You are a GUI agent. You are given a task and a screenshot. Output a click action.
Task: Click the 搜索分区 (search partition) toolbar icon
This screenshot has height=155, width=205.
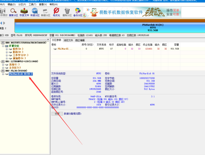(13, 12)
